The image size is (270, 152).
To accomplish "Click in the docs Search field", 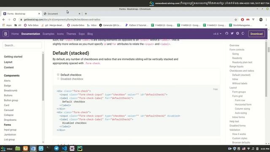I will pyautogui.click(x=22, y=45).
